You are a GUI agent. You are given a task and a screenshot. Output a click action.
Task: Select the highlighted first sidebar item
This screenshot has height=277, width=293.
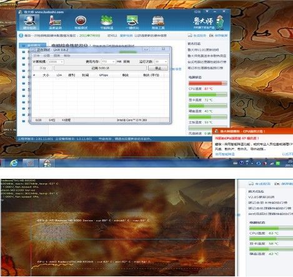click(32, 45)
